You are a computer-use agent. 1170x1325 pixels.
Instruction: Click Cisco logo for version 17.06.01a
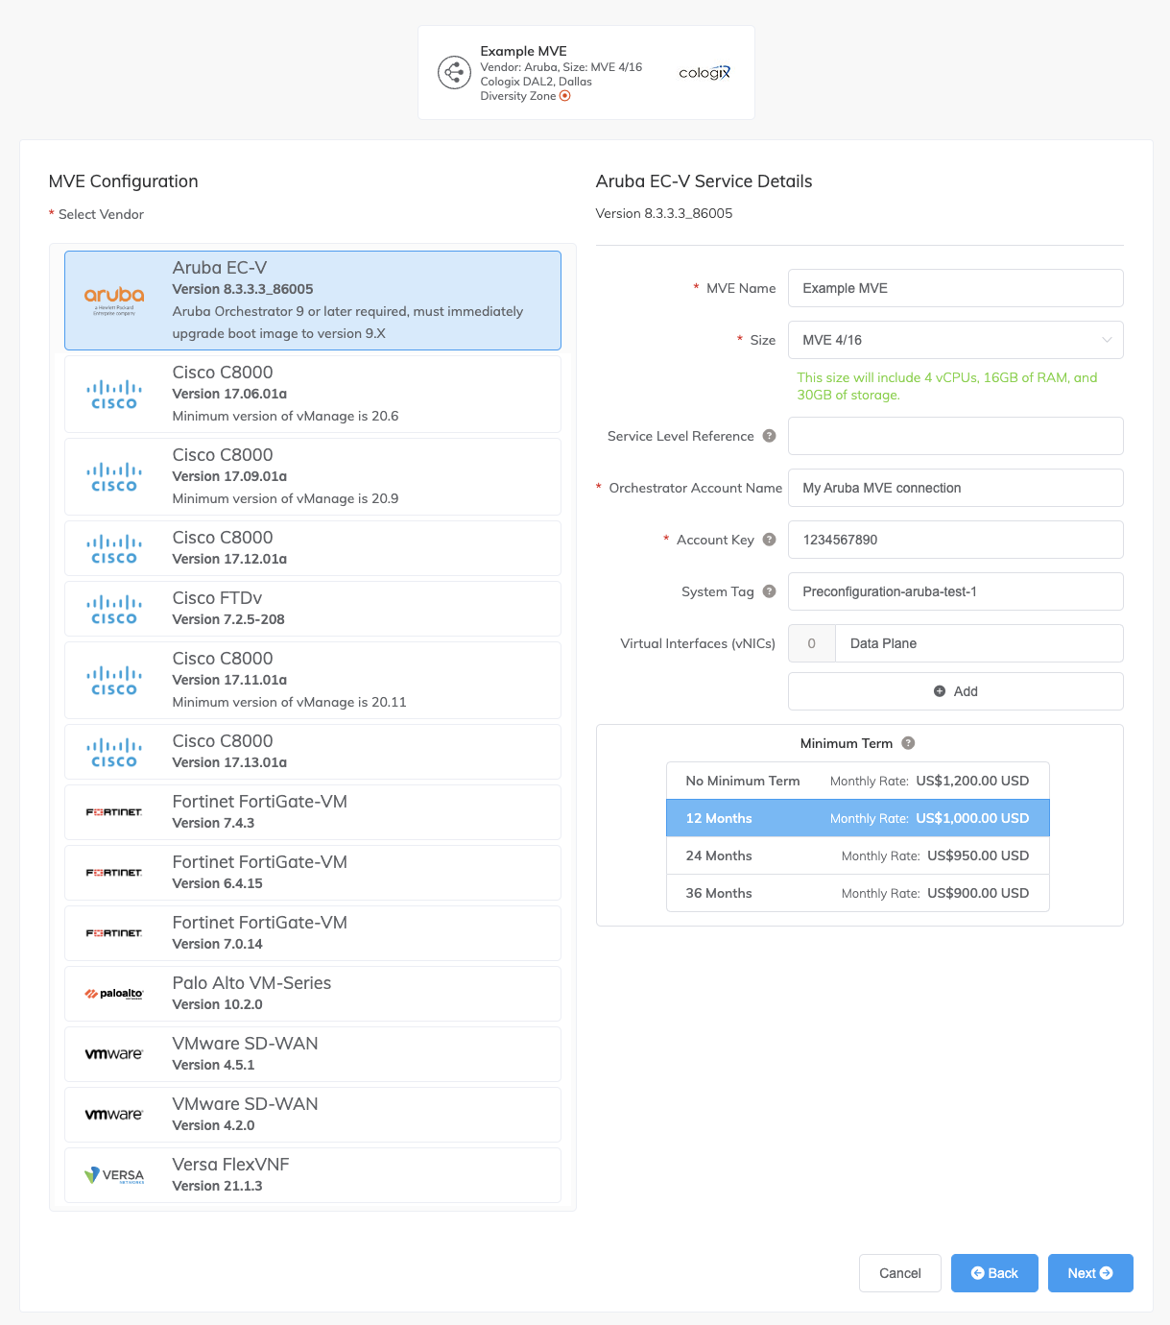coord(114,395)
